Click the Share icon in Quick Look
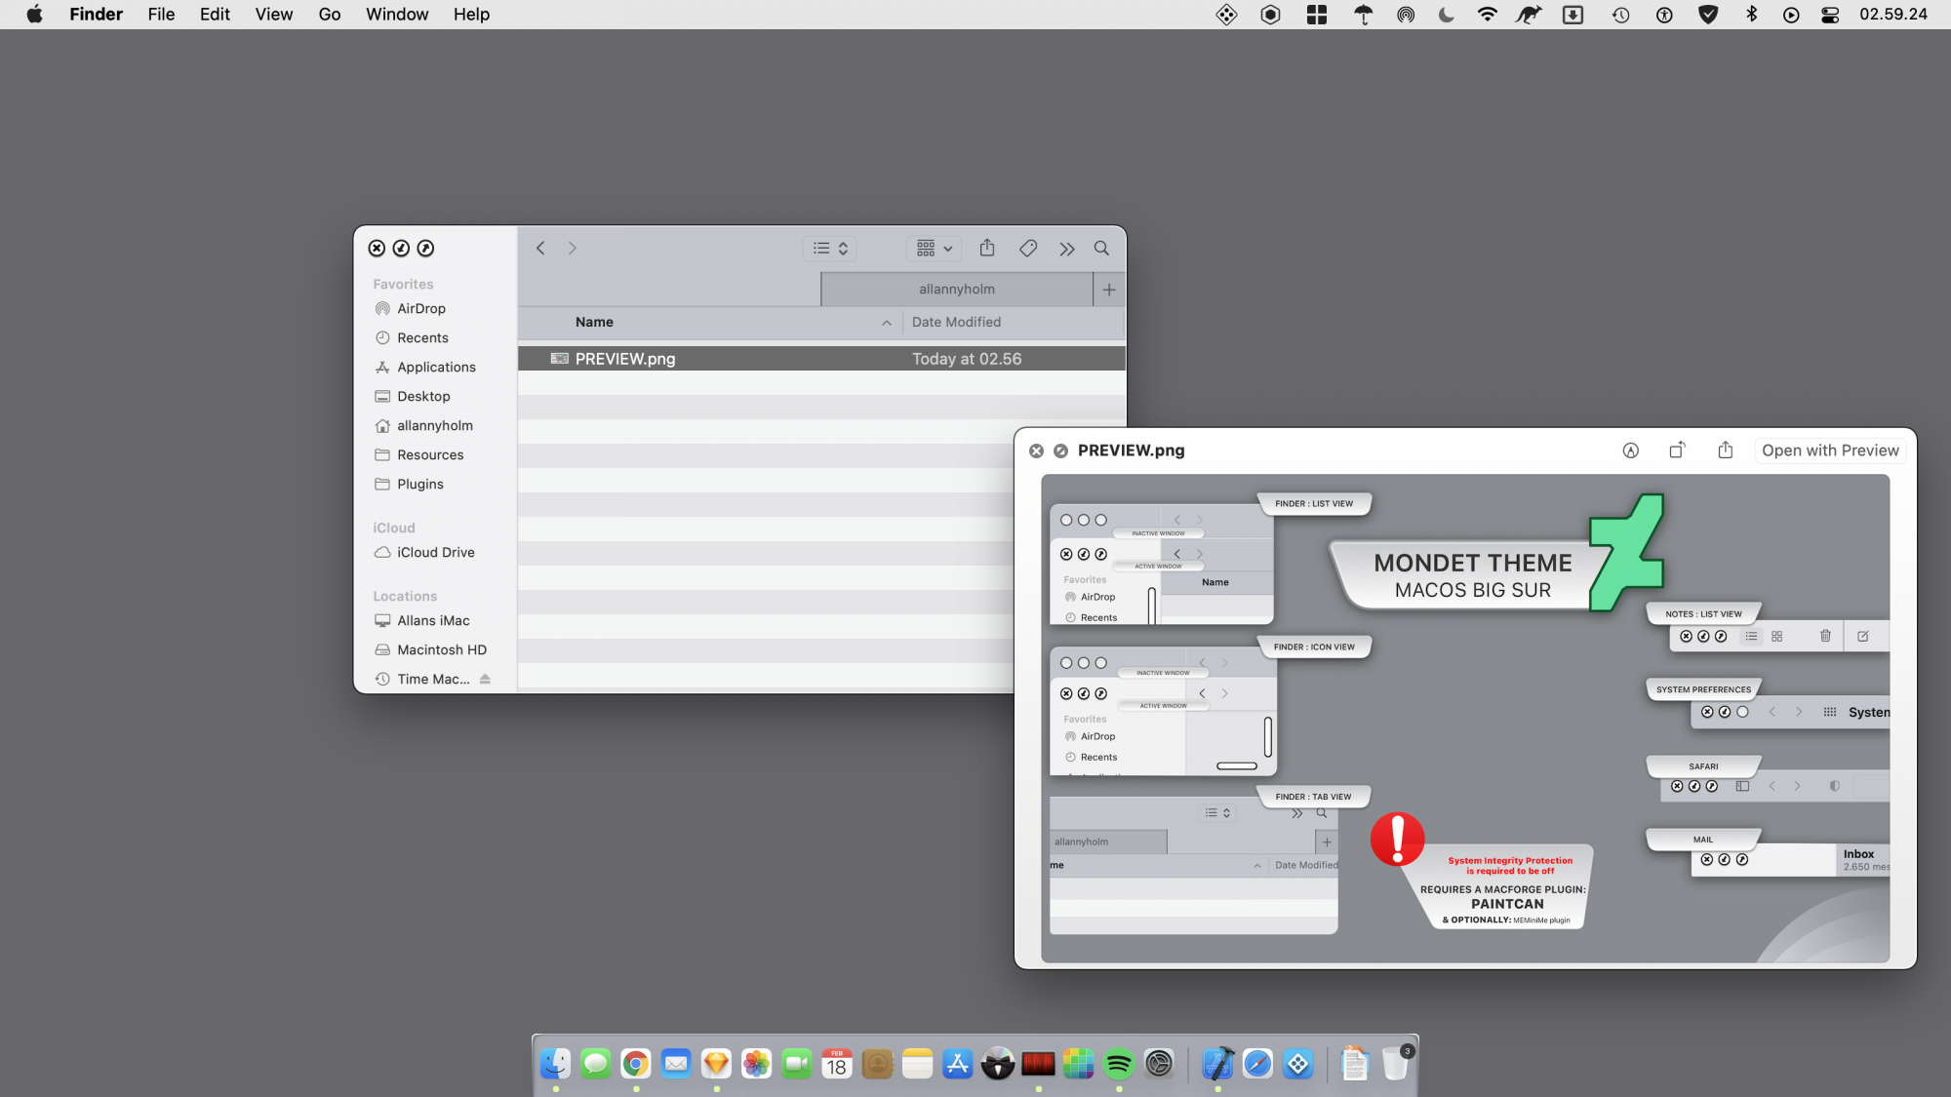1951x1097 pixels. (x=1726, y=450)
